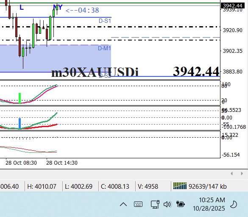This screenshot has width=248, height=217.
Task: Open battery power tray icon
Action: [x=181, y=204]
